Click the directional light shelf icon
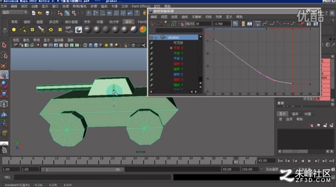Image resolution: width=336 pixels, height=187 pixels. point(23,30)
